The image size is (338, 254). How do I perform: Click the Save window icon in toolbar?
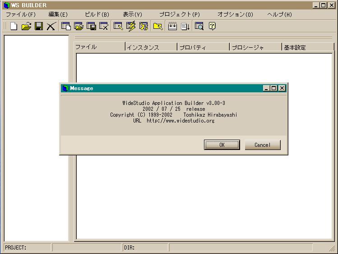click(x=91, y=26)
